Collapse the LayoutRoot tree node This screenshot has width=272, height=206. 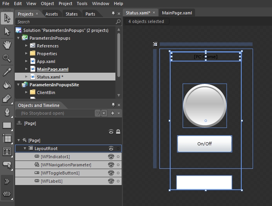click(25, 148)
